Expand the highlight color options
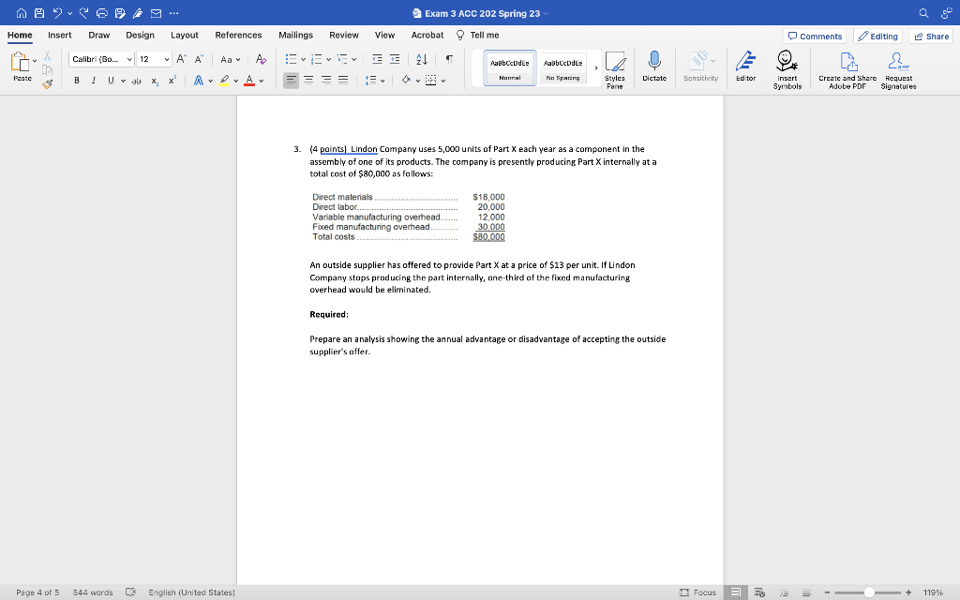 click(x=235, y=82)
